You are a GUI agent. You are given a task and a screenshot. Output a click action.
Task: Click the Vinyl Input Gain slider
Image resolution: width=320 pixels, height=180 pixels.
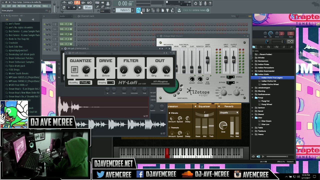click(226, 59)
